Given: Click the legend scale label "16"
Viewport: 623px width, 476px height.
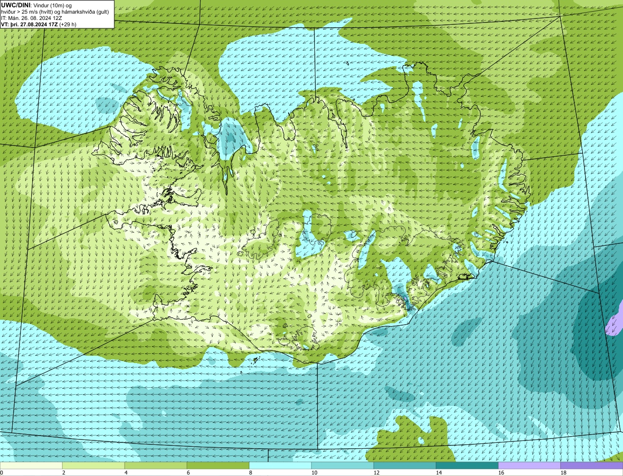Looking at the screenshot, I should pyautogui.click(x=501, y=473).
